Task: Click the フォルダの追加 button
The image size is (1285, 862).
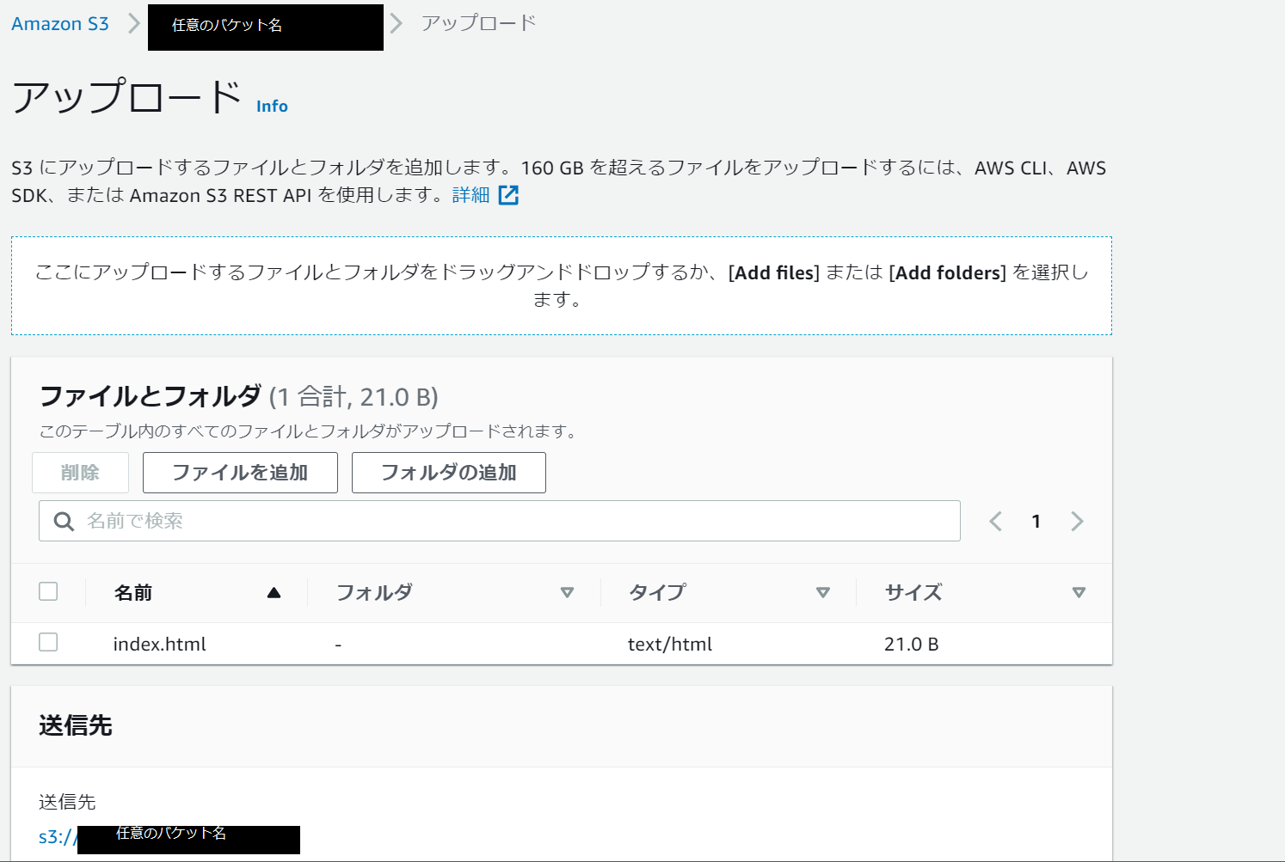Action: point(449,473)
